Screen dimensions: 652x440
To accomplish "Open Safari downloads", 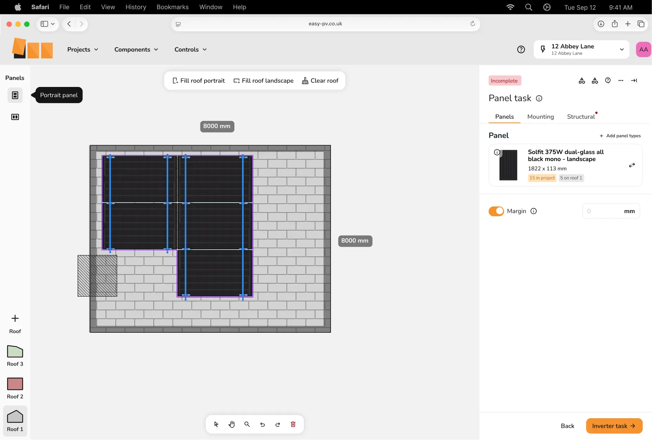I will point(601,24).
